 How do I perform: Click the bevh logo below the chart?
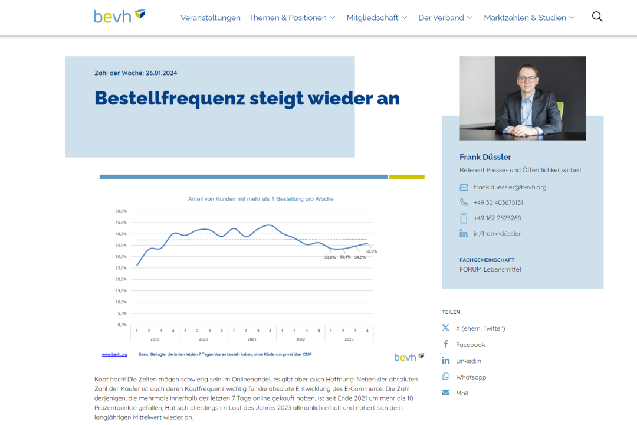coord(409,357)
